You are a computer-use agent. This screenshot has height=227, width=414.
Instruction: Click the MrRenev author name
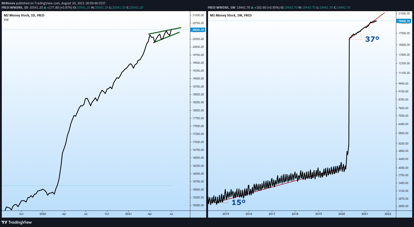[x=8, y=3]
